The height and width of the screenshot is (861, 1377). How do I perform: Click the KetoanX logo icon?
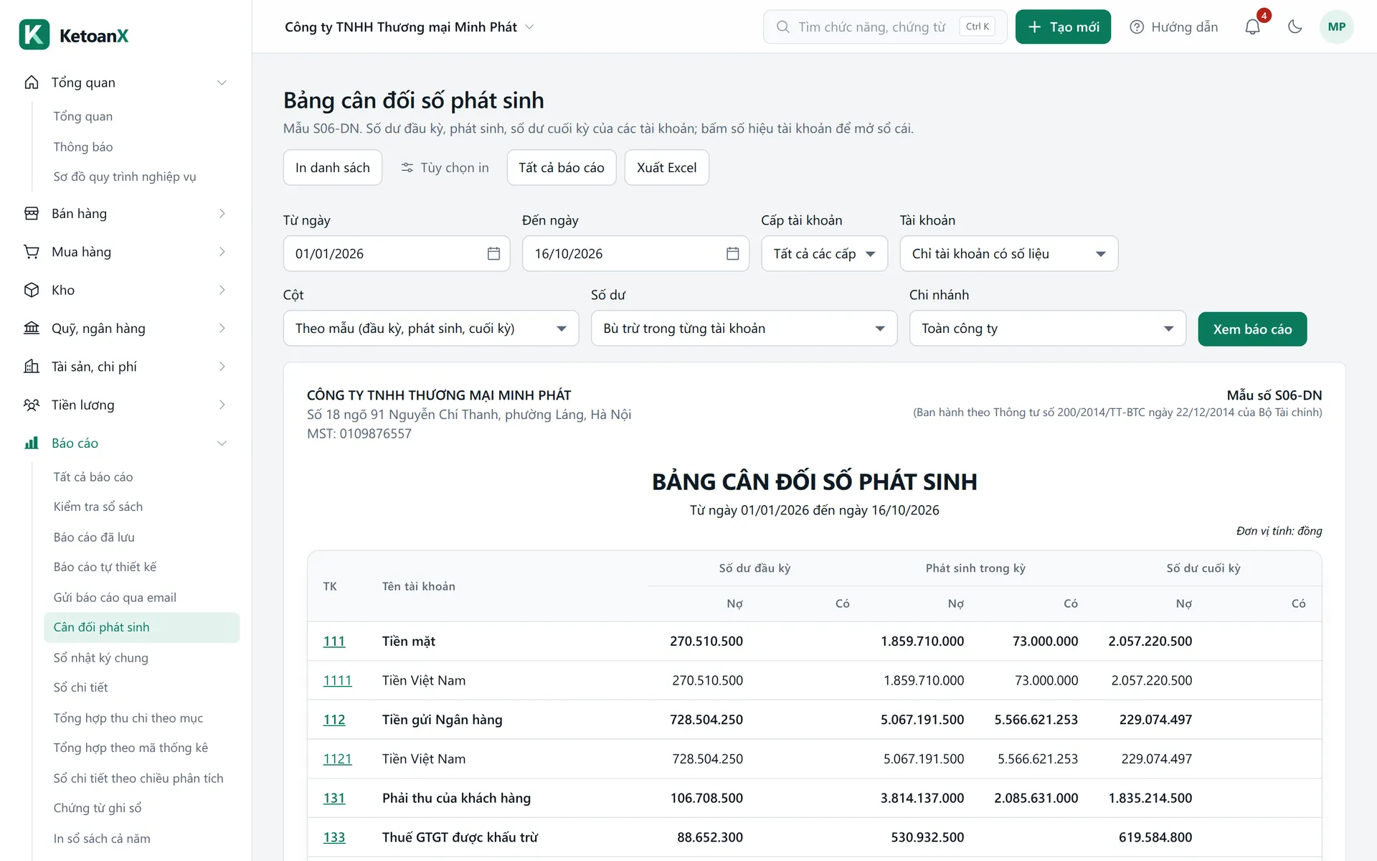pyautogui.click(x=34, y=34)
